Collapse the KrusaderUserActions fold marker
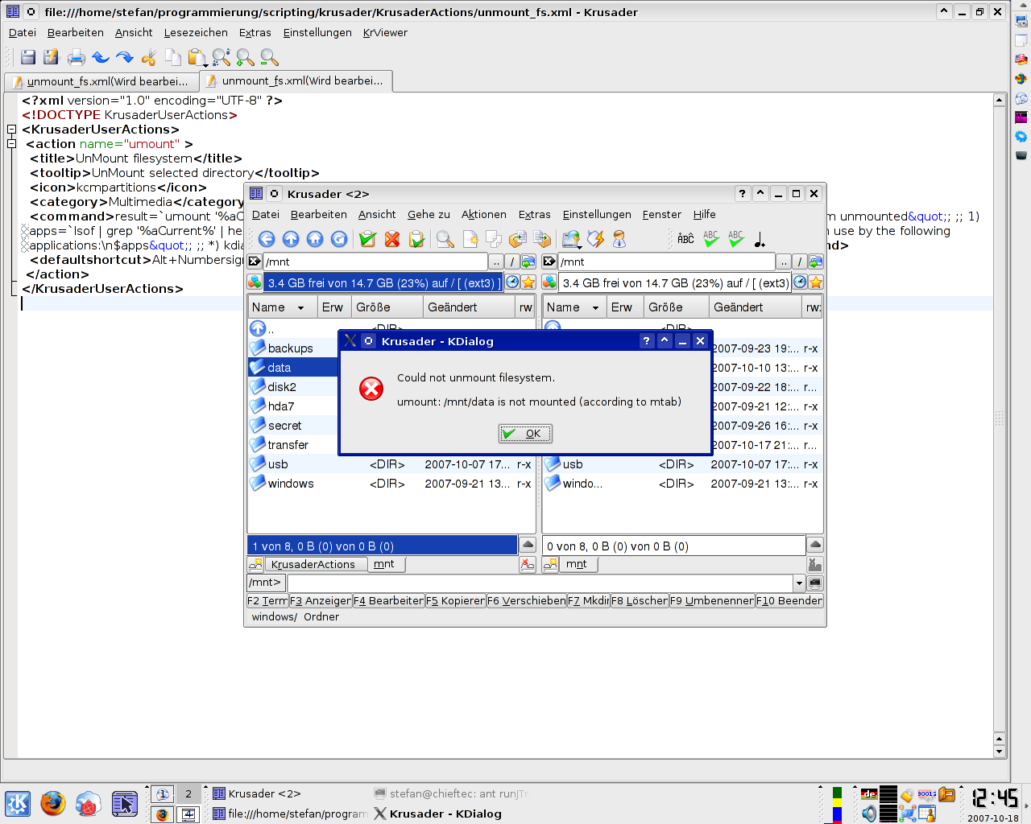The width and height of the screenshot is (1031, 824). pos(12,130)
